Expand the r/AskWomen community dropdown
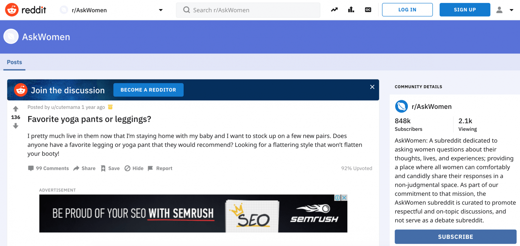This screenshot has width=520, height=246. click(x=161, y=10)
